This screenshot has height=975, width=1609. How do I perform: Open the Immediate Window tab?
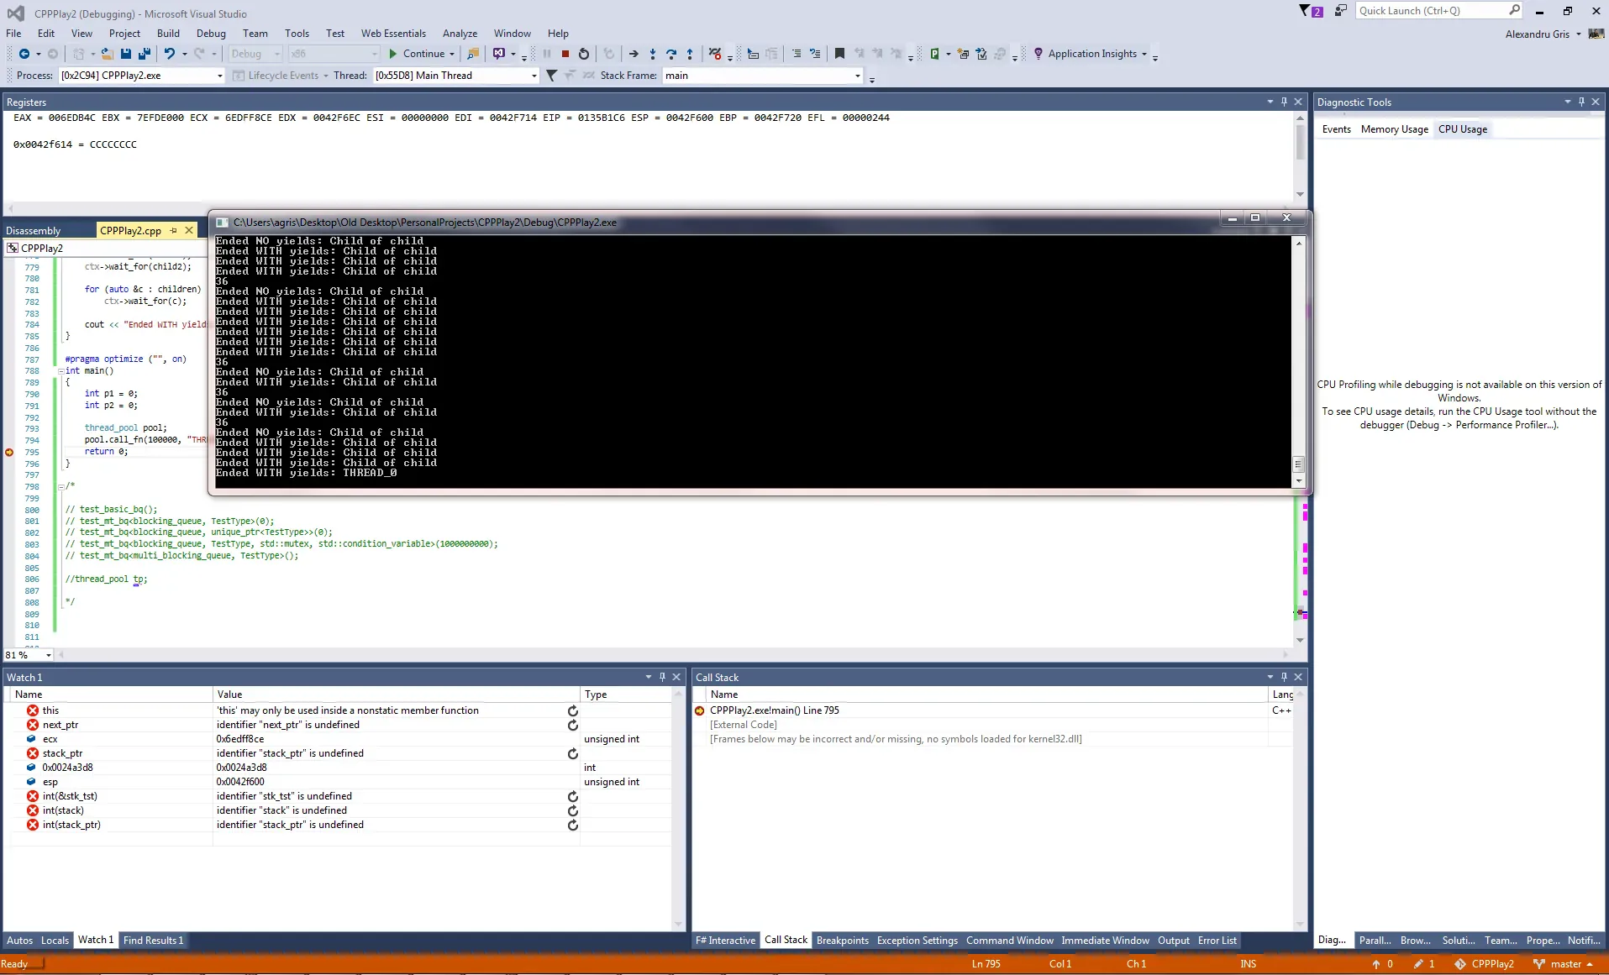[1105, 941]
